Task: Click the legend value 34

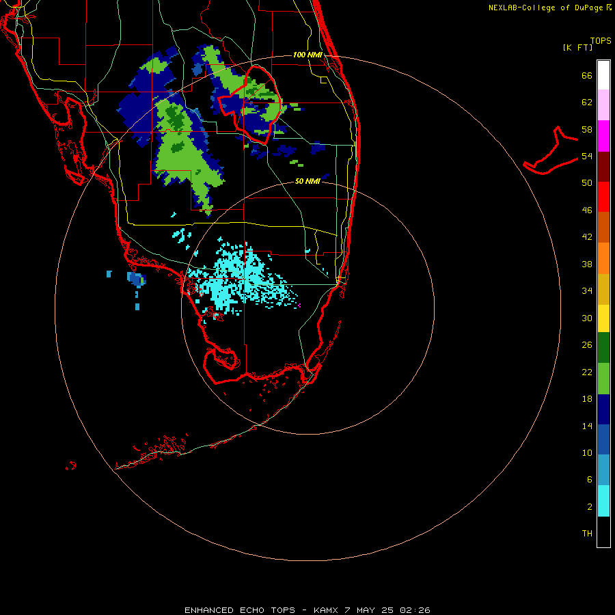Action: coord(587,291)
